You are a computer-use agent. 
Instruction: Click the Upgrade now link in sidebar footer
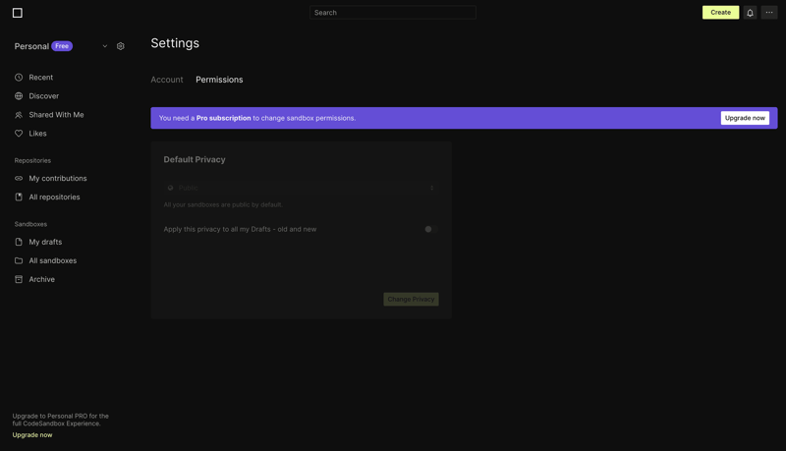tap(32, 435)
